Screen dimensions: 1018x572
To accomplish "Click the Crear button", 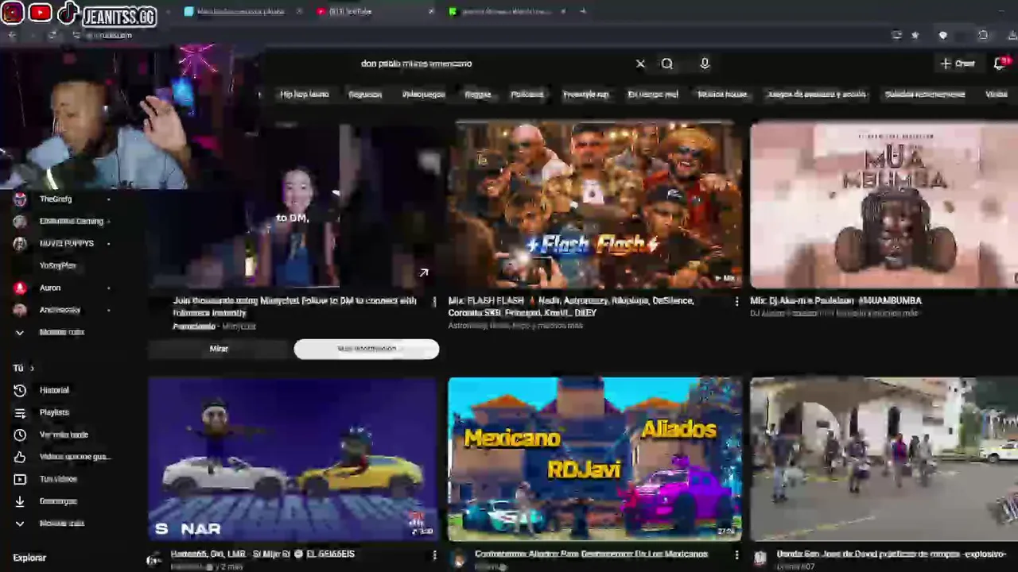I will [x=958, y=64].
